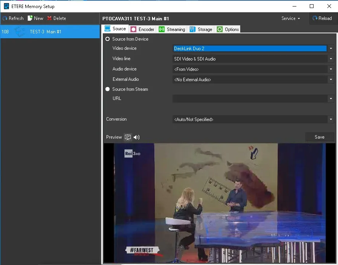Image resolution: width=338 pixels, height=265 pixels.
Task: Click the New document icon
Action: pos(30,18)
